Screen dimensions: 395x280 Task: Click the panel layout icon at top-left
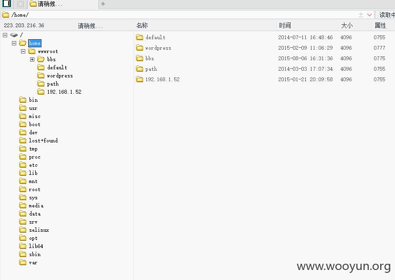pyautogui.click(x=7, y=3)
